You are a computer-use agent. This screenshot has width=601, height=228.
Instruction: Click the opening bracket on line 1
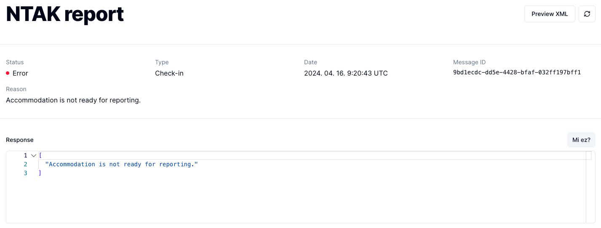40,155
